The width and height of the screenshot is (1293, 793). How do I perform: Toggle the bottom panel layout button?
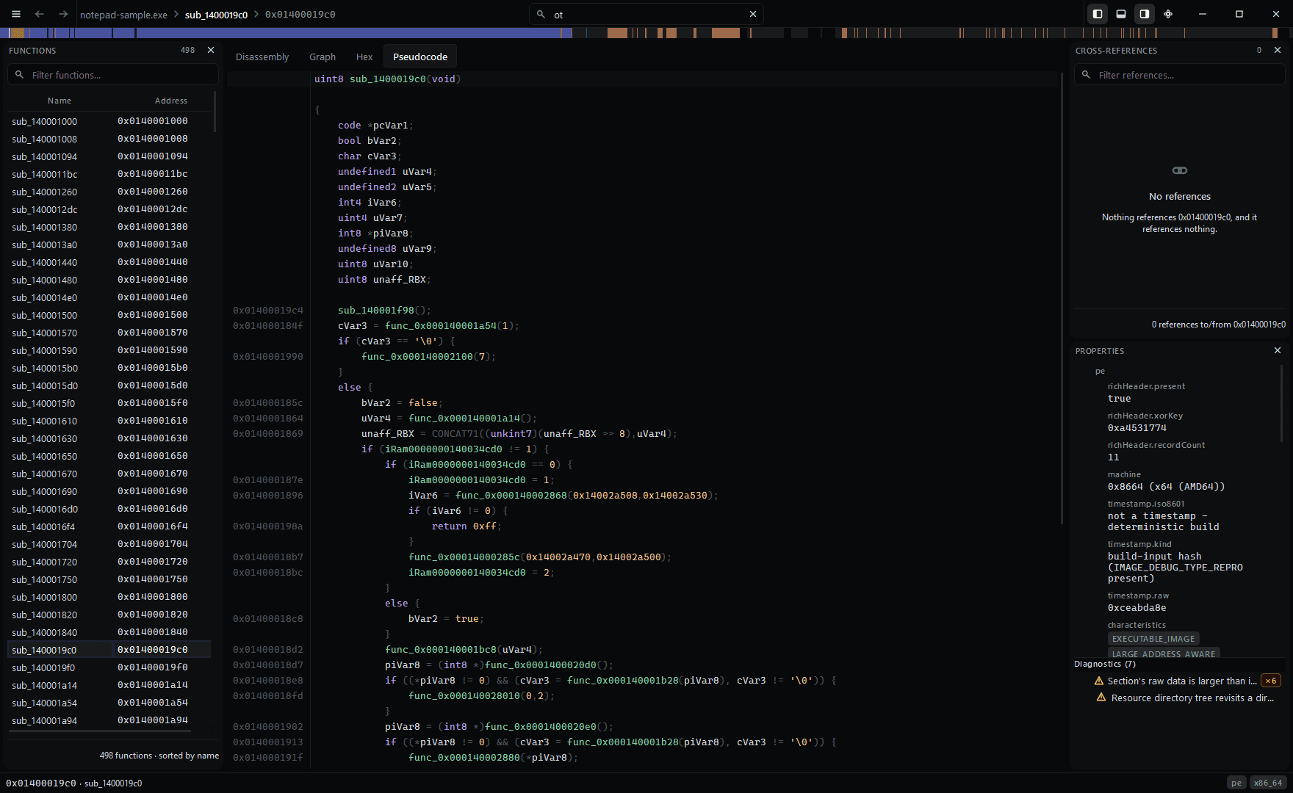[1121, 14]
